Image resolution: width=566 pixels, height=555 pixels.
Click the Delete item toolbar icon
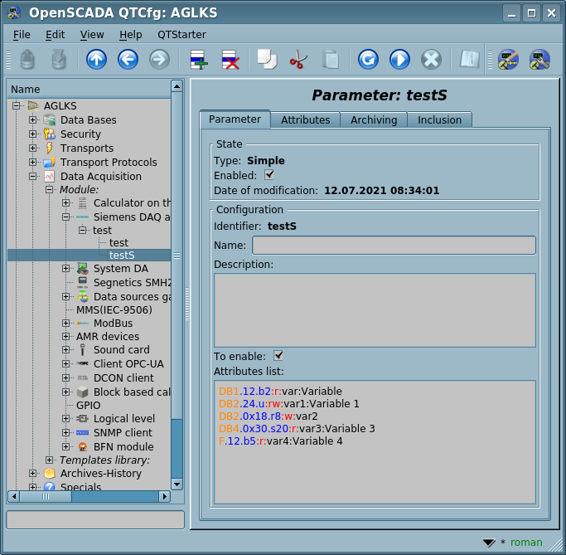[230, 60]
